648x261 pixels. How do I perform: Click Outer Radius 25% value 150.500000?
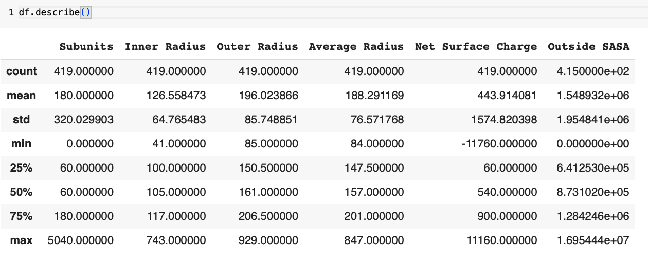(268, 168)
